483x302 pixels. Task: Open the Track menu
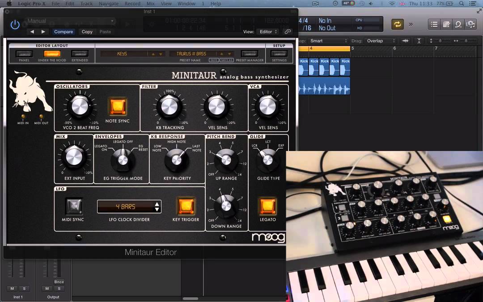87,4
